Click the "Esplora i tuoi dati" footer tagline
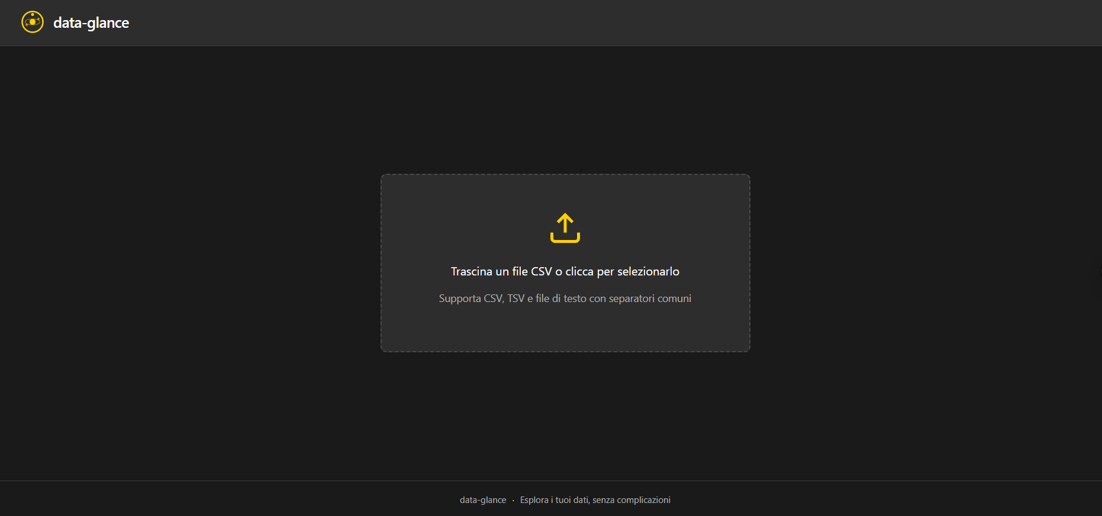The width and height of the screenshot is (1102, 516). [555, 500]
